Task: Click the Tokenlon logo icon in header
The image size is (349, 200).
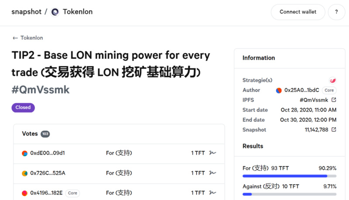Action: click(55, 12)
